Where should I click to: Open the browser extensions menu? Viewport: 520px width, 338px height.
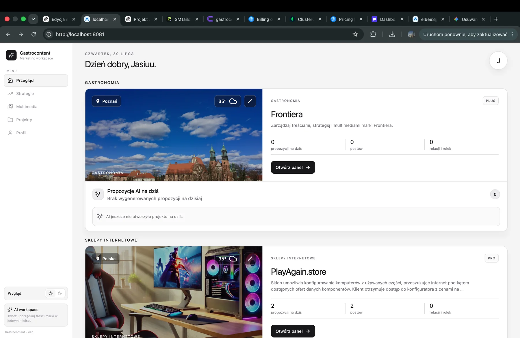(x=373, y=34)
